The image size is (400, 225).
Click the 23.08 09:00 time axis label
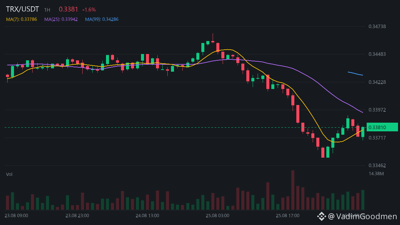[x=16, y=216]
